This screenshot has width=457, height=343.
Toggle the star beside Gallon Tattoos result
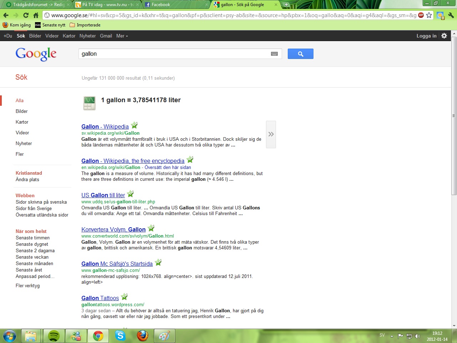tap(124, 297)
